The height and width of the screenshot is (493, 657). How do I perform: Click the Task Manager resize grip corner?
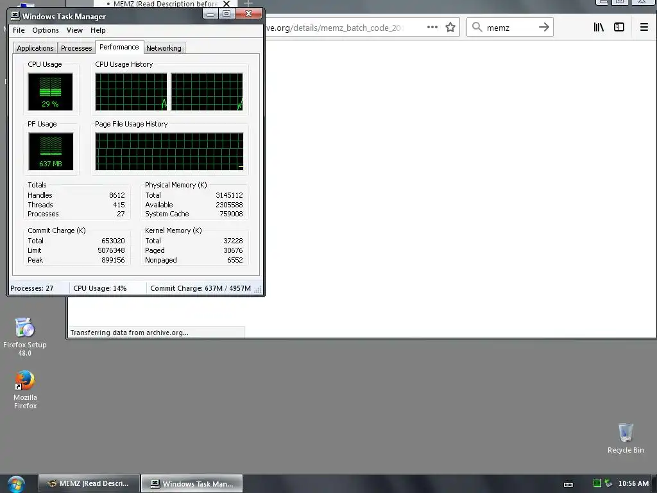pos(258,290)
